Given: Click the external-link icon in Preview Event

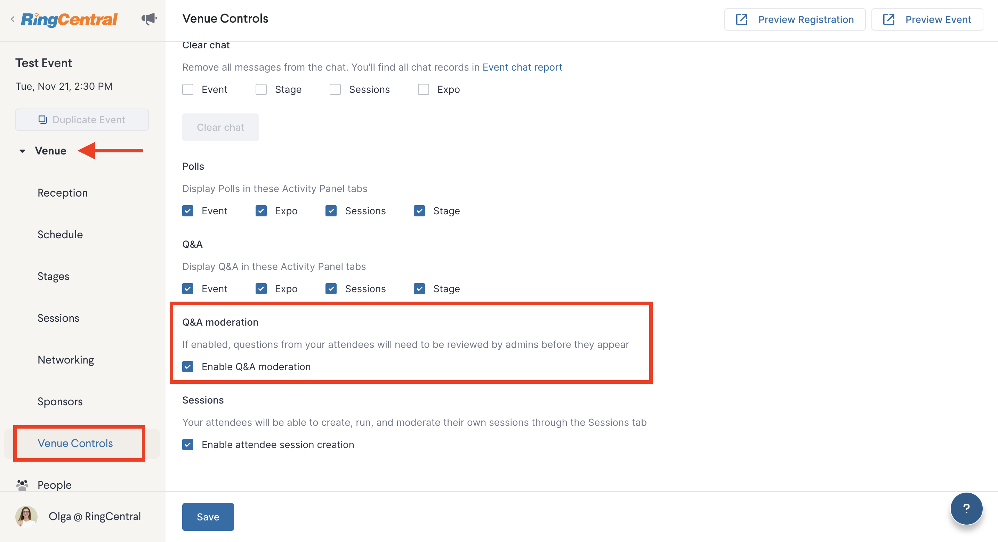Looking at the screenshot, I should point(889,19).
